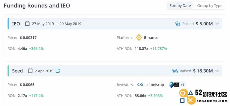Open the Binance platform link

(151, 38)
